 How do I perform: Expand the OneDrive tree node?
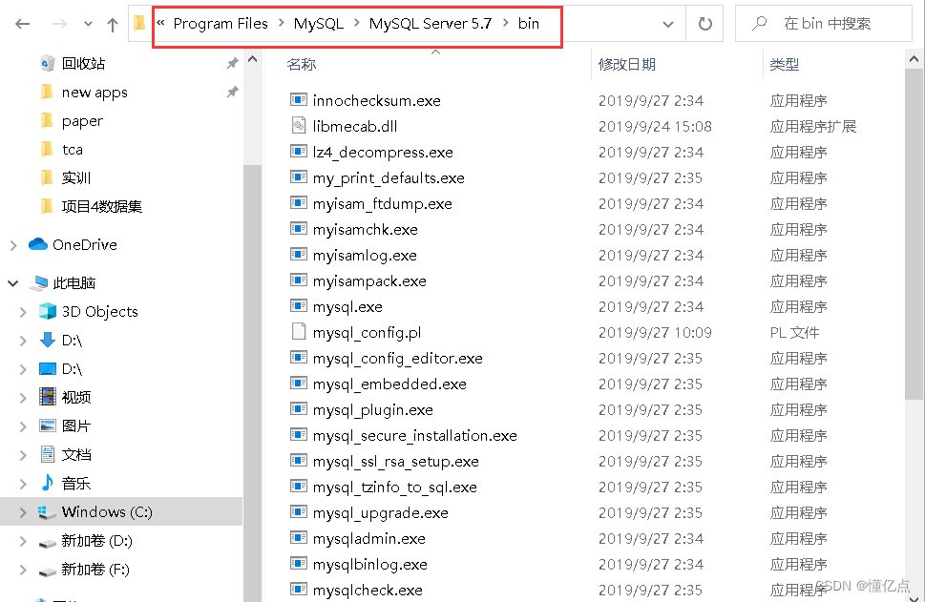point(13,244)
